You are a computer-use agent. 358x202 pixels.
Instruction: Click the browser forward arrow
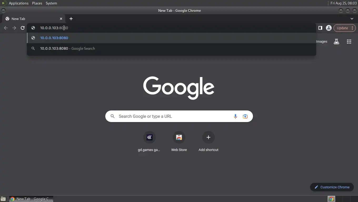14,28
